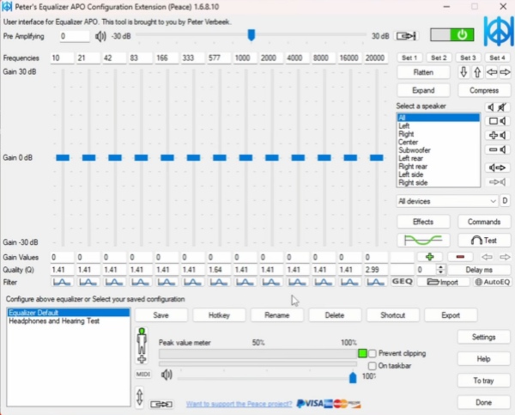Click the red minus remove slider icon

coord(460,257)
